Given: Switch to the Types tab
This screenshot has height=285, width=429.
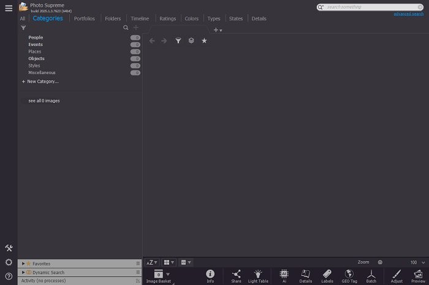Looking at the screenshot, I should [x=214, y=18].
